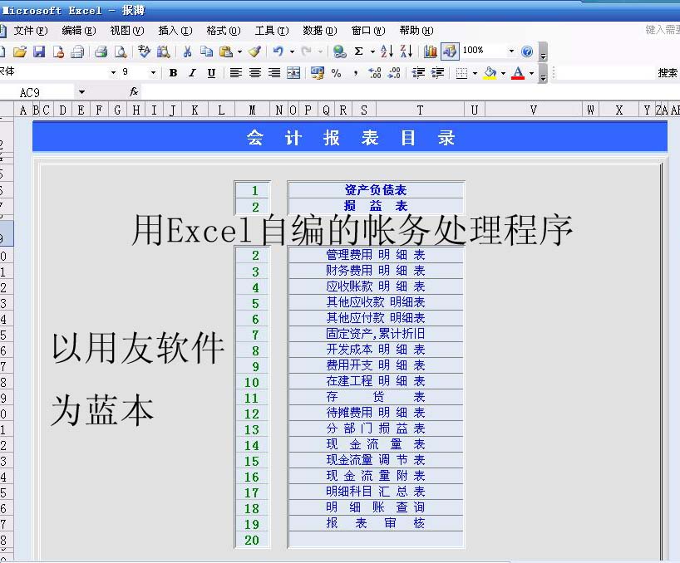The width and height of the screenshot is (680, 563).
Task: Toggle underline formatting
Action: (x=211, y=73)
